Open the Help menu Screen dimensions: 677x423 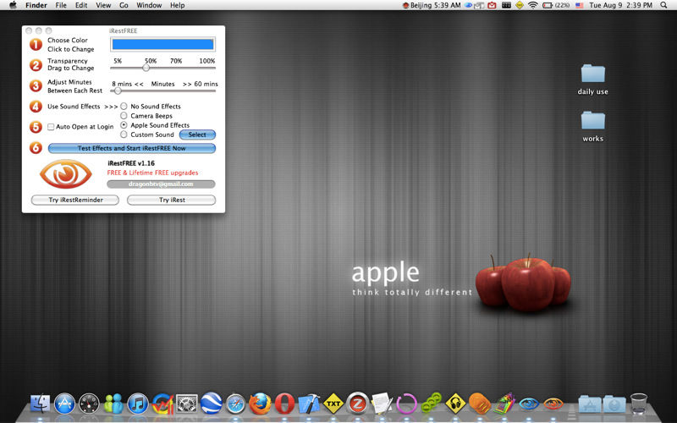pyautogui.click(x=178, y=5)
